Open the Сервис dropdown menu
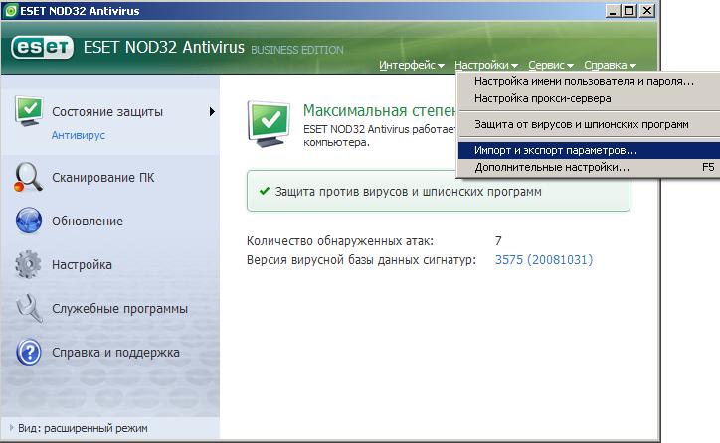Viewport: 720px width, 443px height. pyautogui.click(x=551, y=66)
